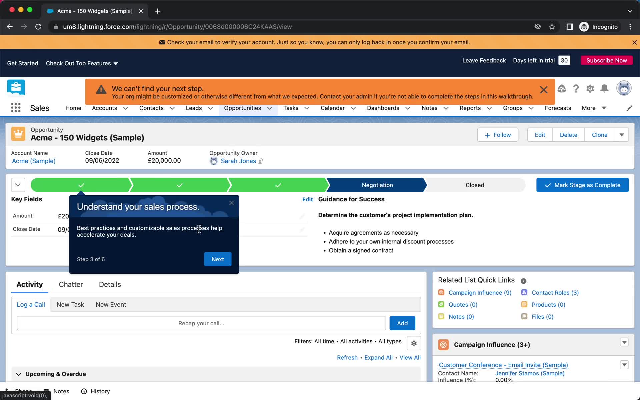The image size is (640, 400).
Task: Open the user profile avatar
Action: coord(624,88)
